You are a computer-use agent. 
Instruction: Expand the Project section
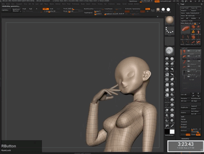(184, 125)
